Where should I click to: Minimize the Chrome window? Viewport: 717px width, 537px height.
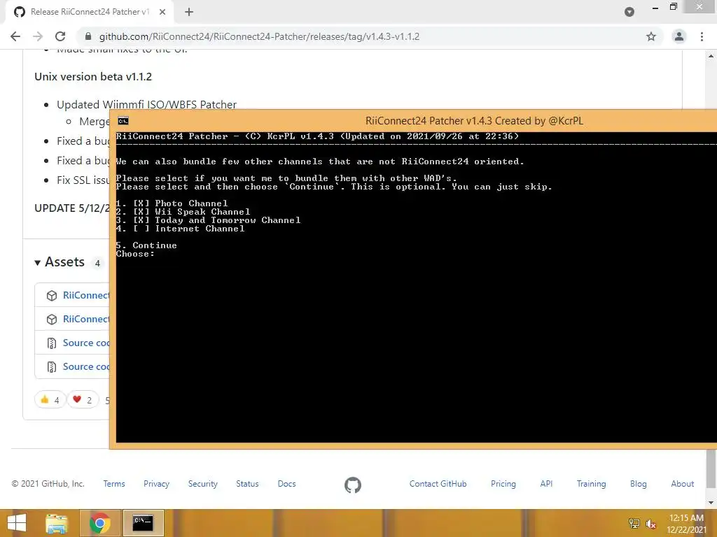click(x=655, y=7)
